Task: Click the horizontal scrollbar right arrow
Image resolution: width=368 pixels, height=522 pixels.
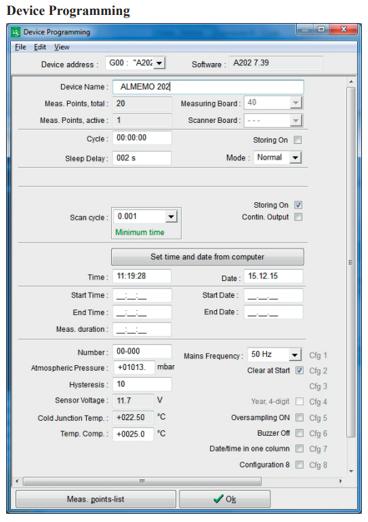Action: (340, 481)
